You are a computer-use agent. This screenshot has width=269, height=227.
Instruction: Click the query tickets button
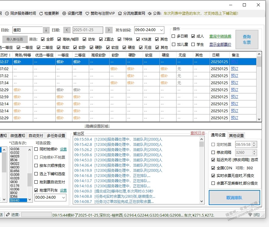pos(247,40)
